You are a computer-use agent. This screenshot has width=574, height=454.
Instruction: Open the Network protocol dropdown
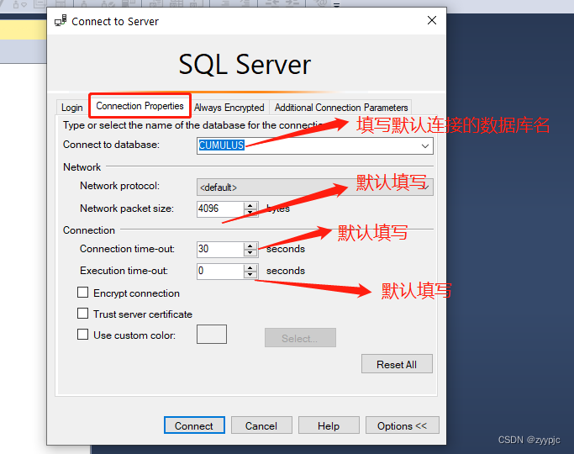coord(315,187)
